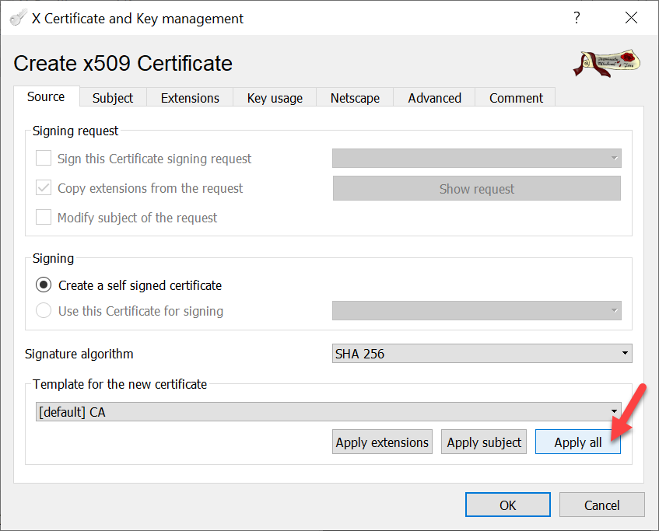This screenshot has height=531, width=659.
Task: Open the Extensions tab
Action: (x=190, y=98)
